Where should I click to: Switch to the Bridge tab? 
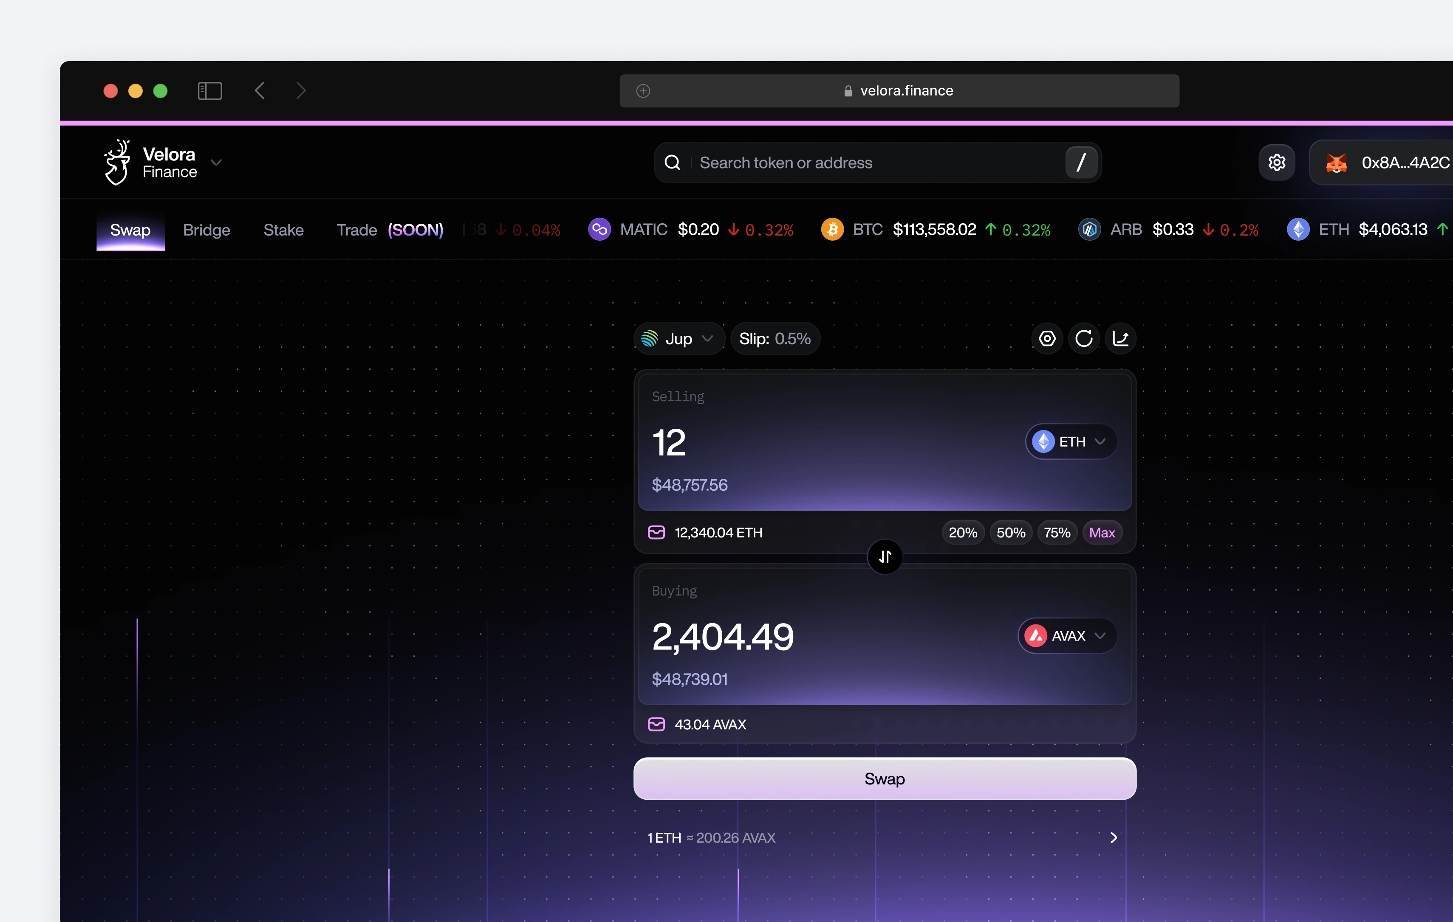point(206,230)
